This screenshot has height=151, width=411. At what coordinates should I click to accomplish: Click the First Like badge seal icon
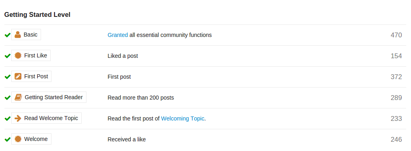pyautogui.click(x=18, y=55)
